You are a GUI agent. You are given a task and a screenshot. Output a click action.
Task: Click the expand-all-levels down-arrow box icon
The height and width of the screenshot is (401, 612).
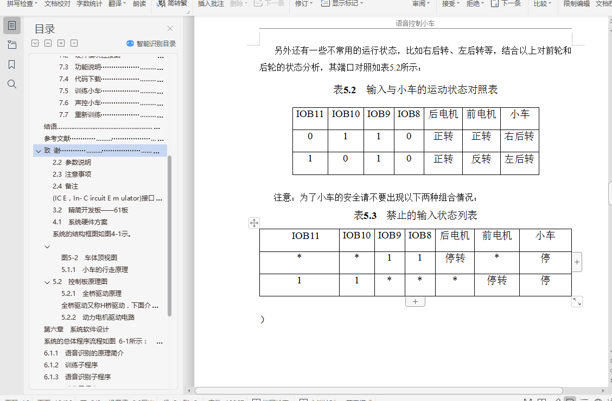coord(35,43)
